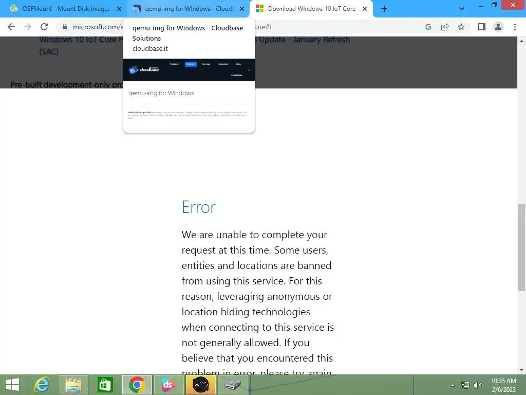
Task: Open the network status tray icon
Action: point(465,385)
